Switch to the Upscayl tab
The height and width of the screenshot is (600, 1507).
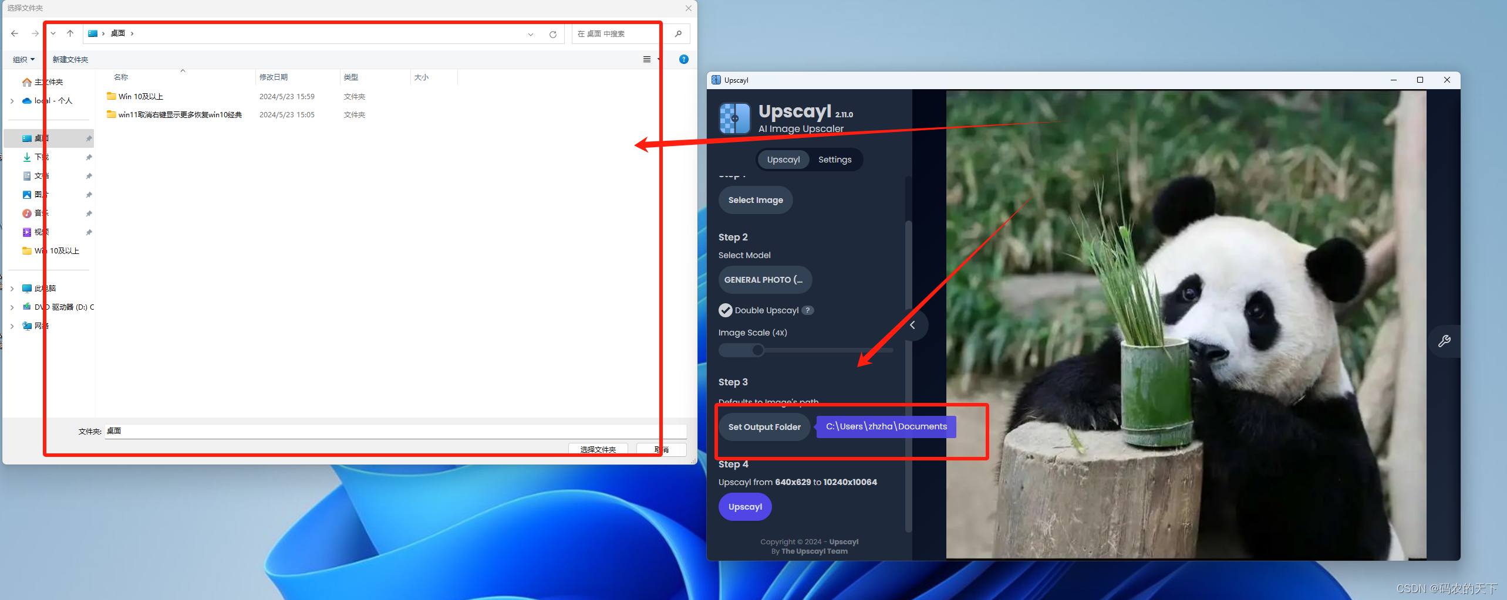coord(783,160)
